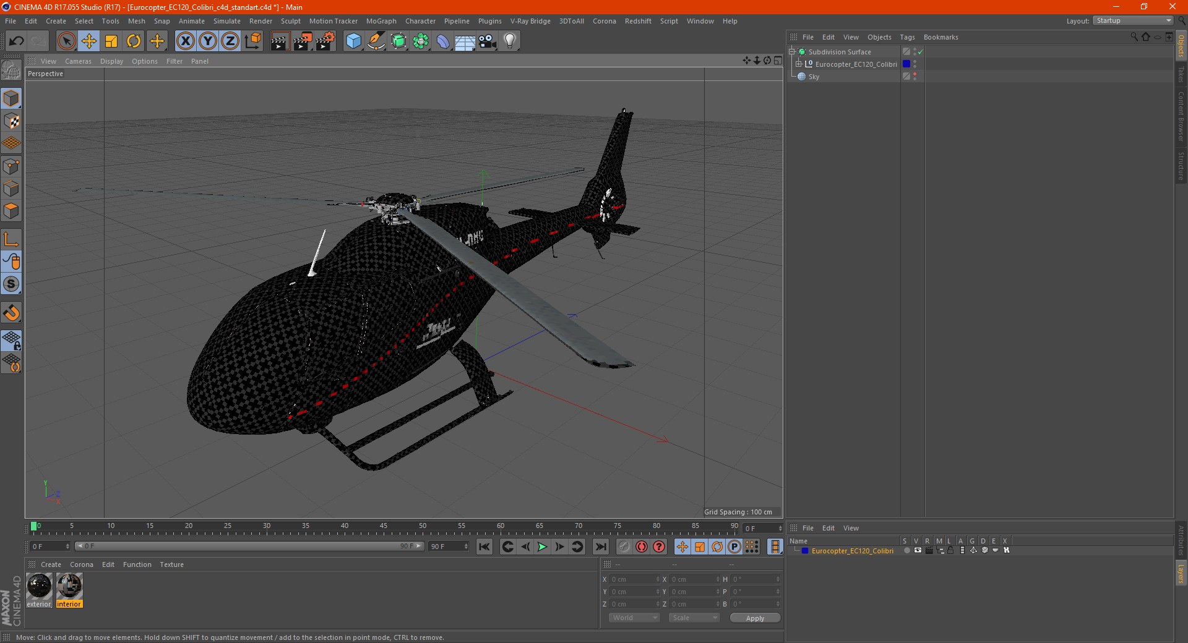Viewport: 1188px width, 643px height.
Task: Click Render to Picture Viewer icon
Action: pyautogui.click(x=303, y=41)
